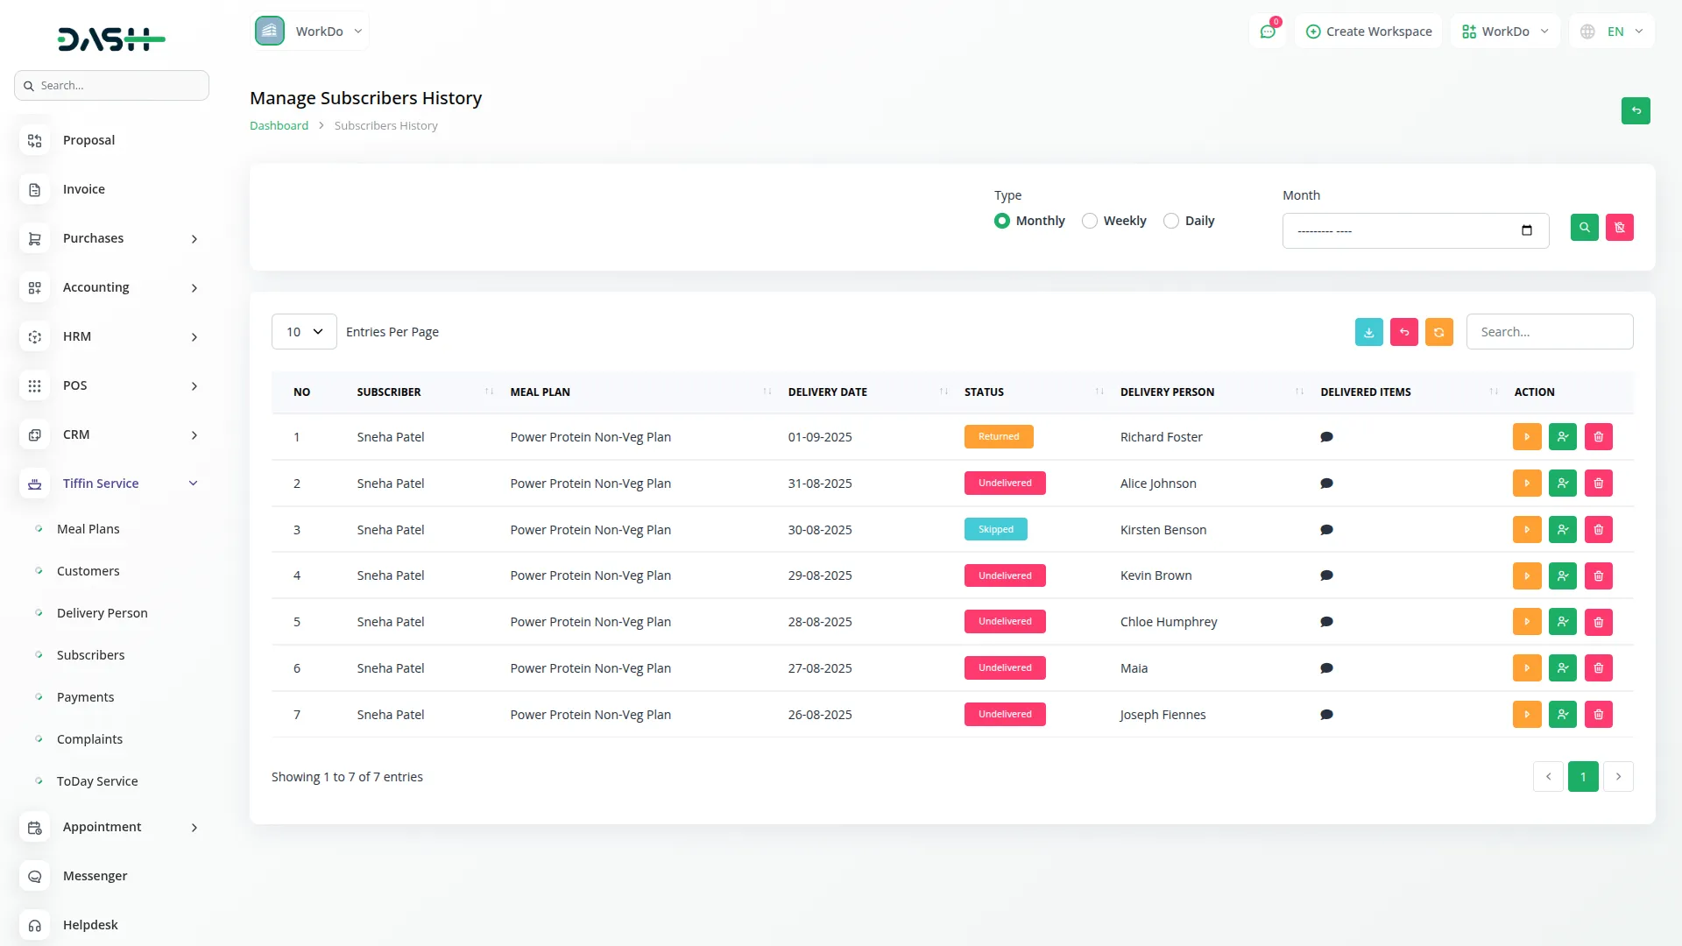Follow the Dashboard breadcrumb link
Viewport: 1682px width, 946px height.
(279, 126)
